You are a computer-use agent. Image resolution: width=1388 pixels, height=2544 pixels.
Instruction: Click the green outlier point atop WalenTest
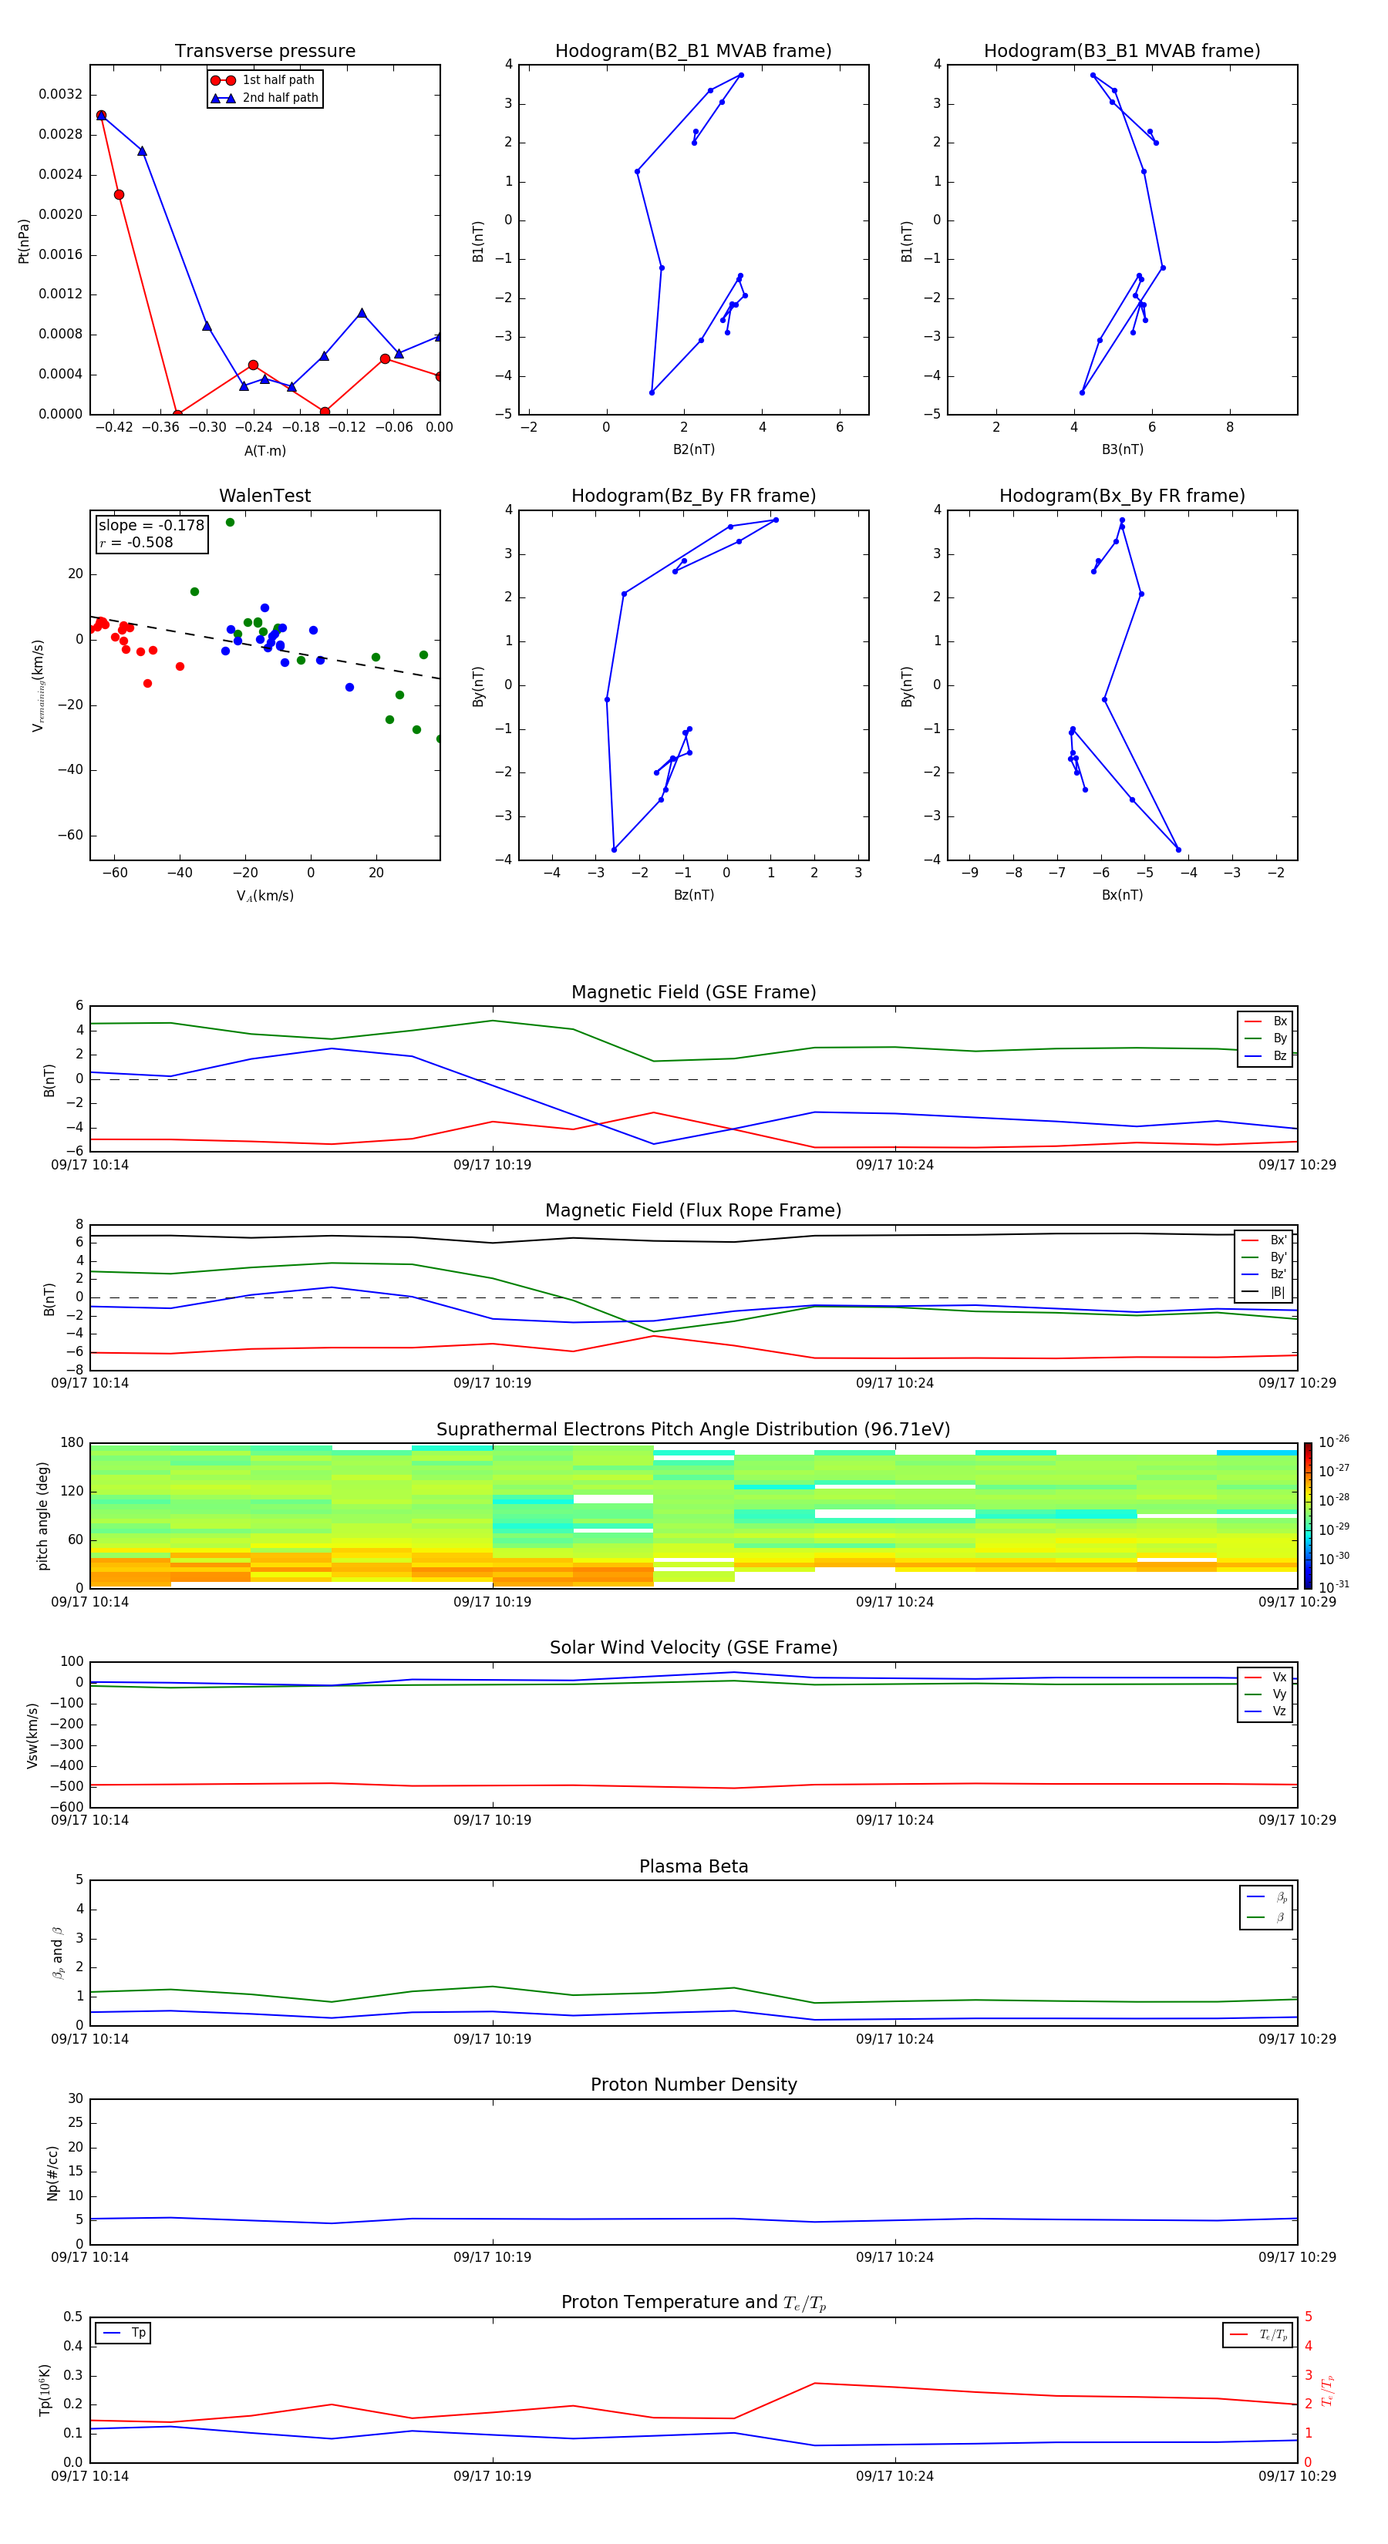pyautogui.click(x=231, y=523)
